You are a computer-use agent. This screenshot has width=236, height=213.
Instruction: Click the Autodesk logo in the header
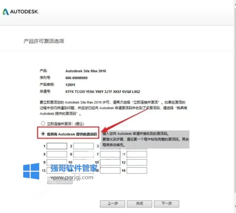tap(21, 12)
